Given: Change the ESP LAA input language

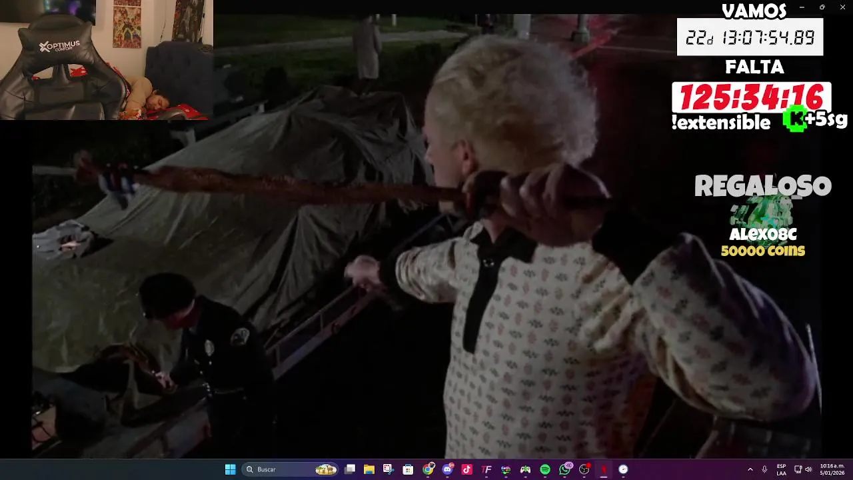Looking at the screenshot, I should pyautogui.click(x=781, y=469).
